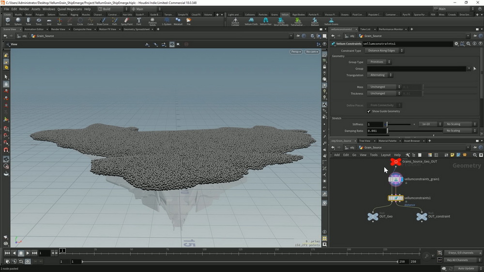Open the Layout menu in network editor
The image size is (484, 272).
[386, 155]
